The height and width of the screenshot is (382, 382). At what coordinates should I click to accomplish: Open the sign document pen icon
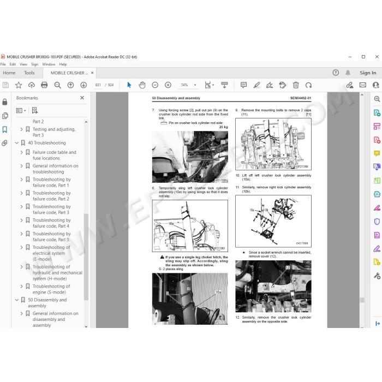[270, 85]
